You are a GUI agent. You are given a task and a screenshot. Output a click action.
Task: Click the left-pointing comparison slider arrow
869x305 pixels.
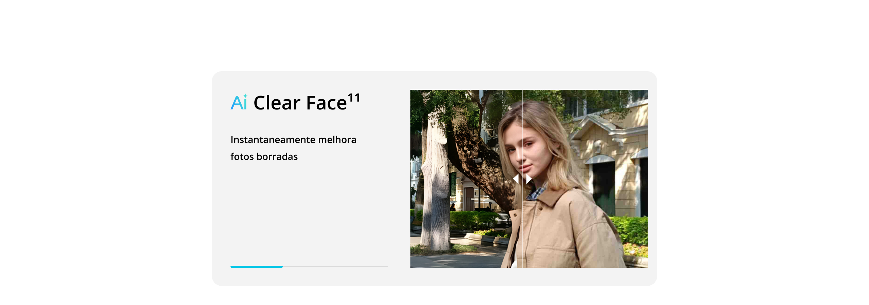tap(516, 179)
